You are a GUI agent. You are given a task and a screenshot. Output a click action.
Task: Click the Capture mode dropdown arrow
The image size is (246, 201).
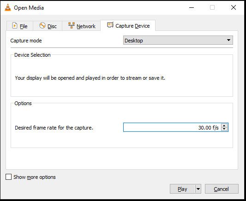(228, 40)
